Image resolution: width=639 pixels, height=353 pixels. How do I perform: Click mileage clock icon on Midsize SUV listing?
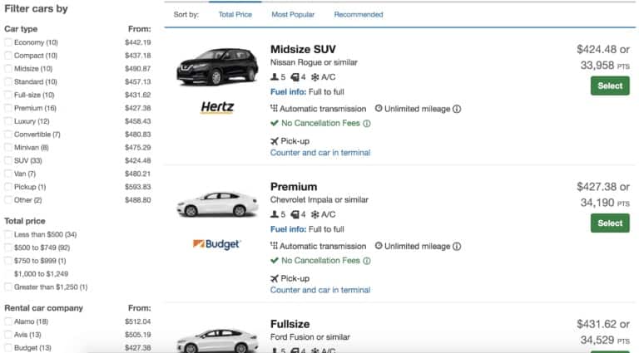click(379, 109)
